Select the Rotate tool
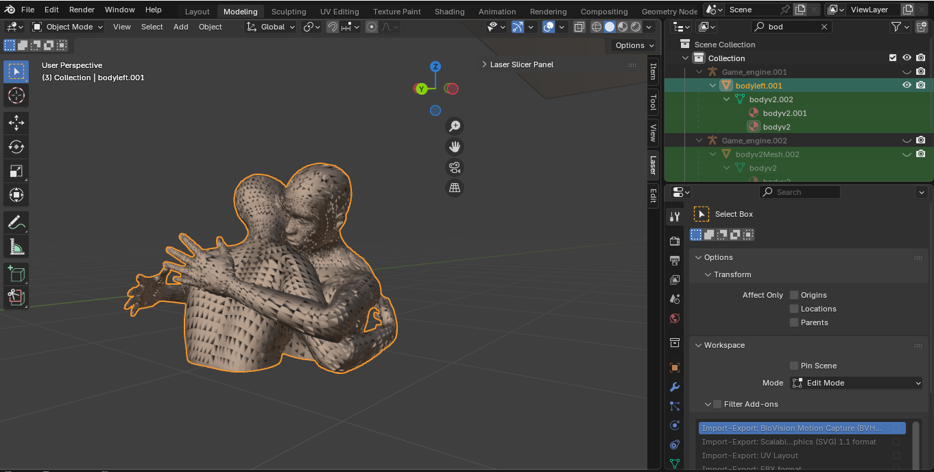The width and height of the screenshot is (934, 472). point(16,147)
